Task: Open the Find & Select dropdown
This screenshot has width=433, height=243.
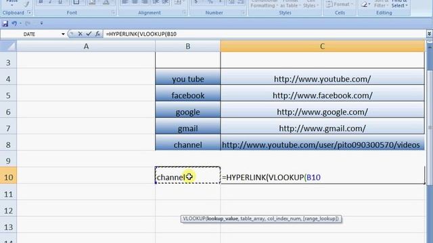Action: [399, 3]
